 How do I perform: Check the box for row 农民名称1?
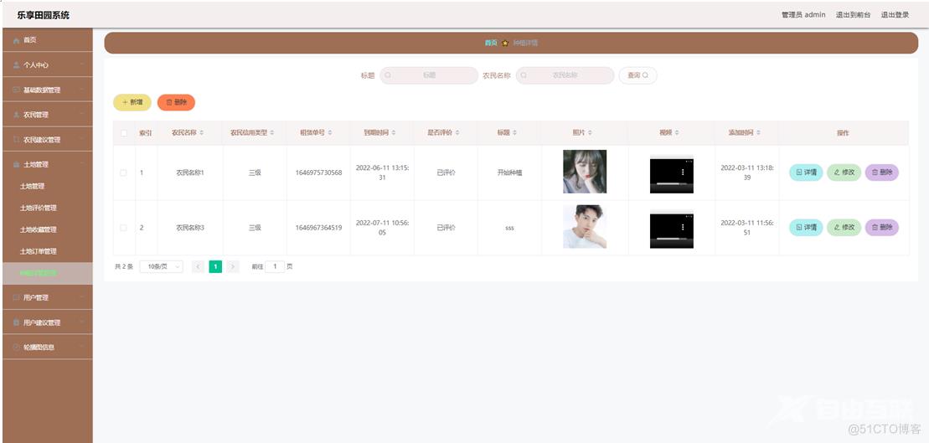pyautogui.click(x=124, y=173)
